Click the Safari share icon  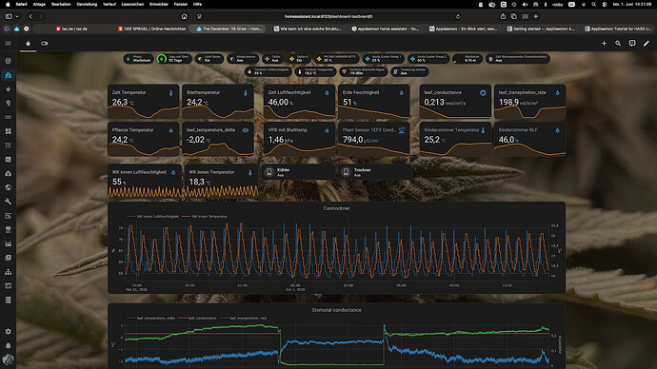click(503, 17)
